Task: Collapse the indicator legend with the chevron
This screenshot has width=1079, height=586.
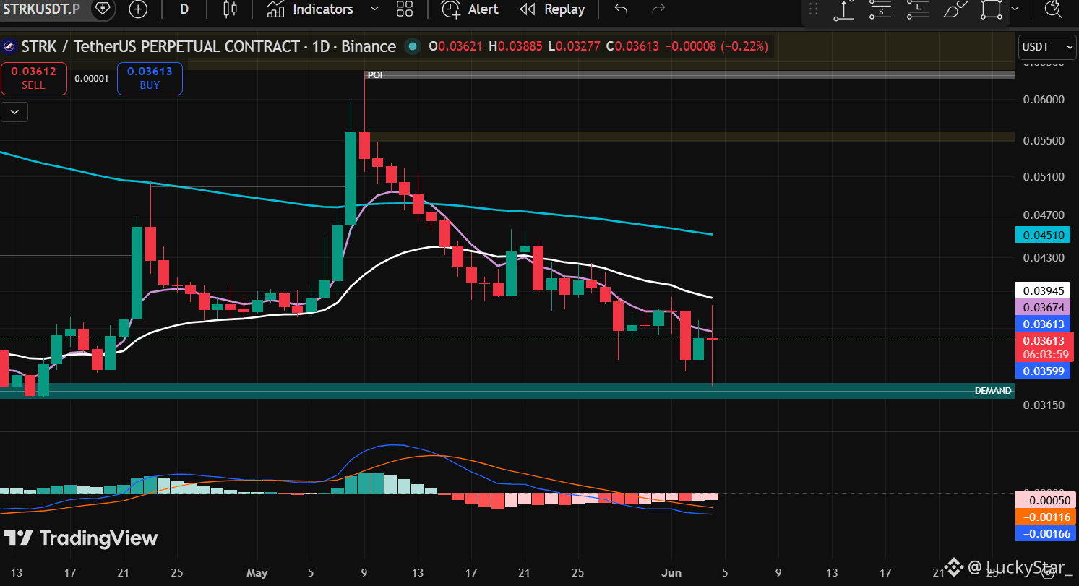Action: 15,112
